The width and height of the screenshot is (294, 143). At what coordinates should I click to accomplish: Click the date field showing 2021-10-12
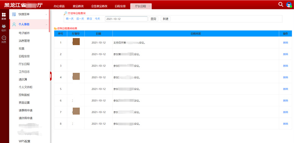pos(126,19)
